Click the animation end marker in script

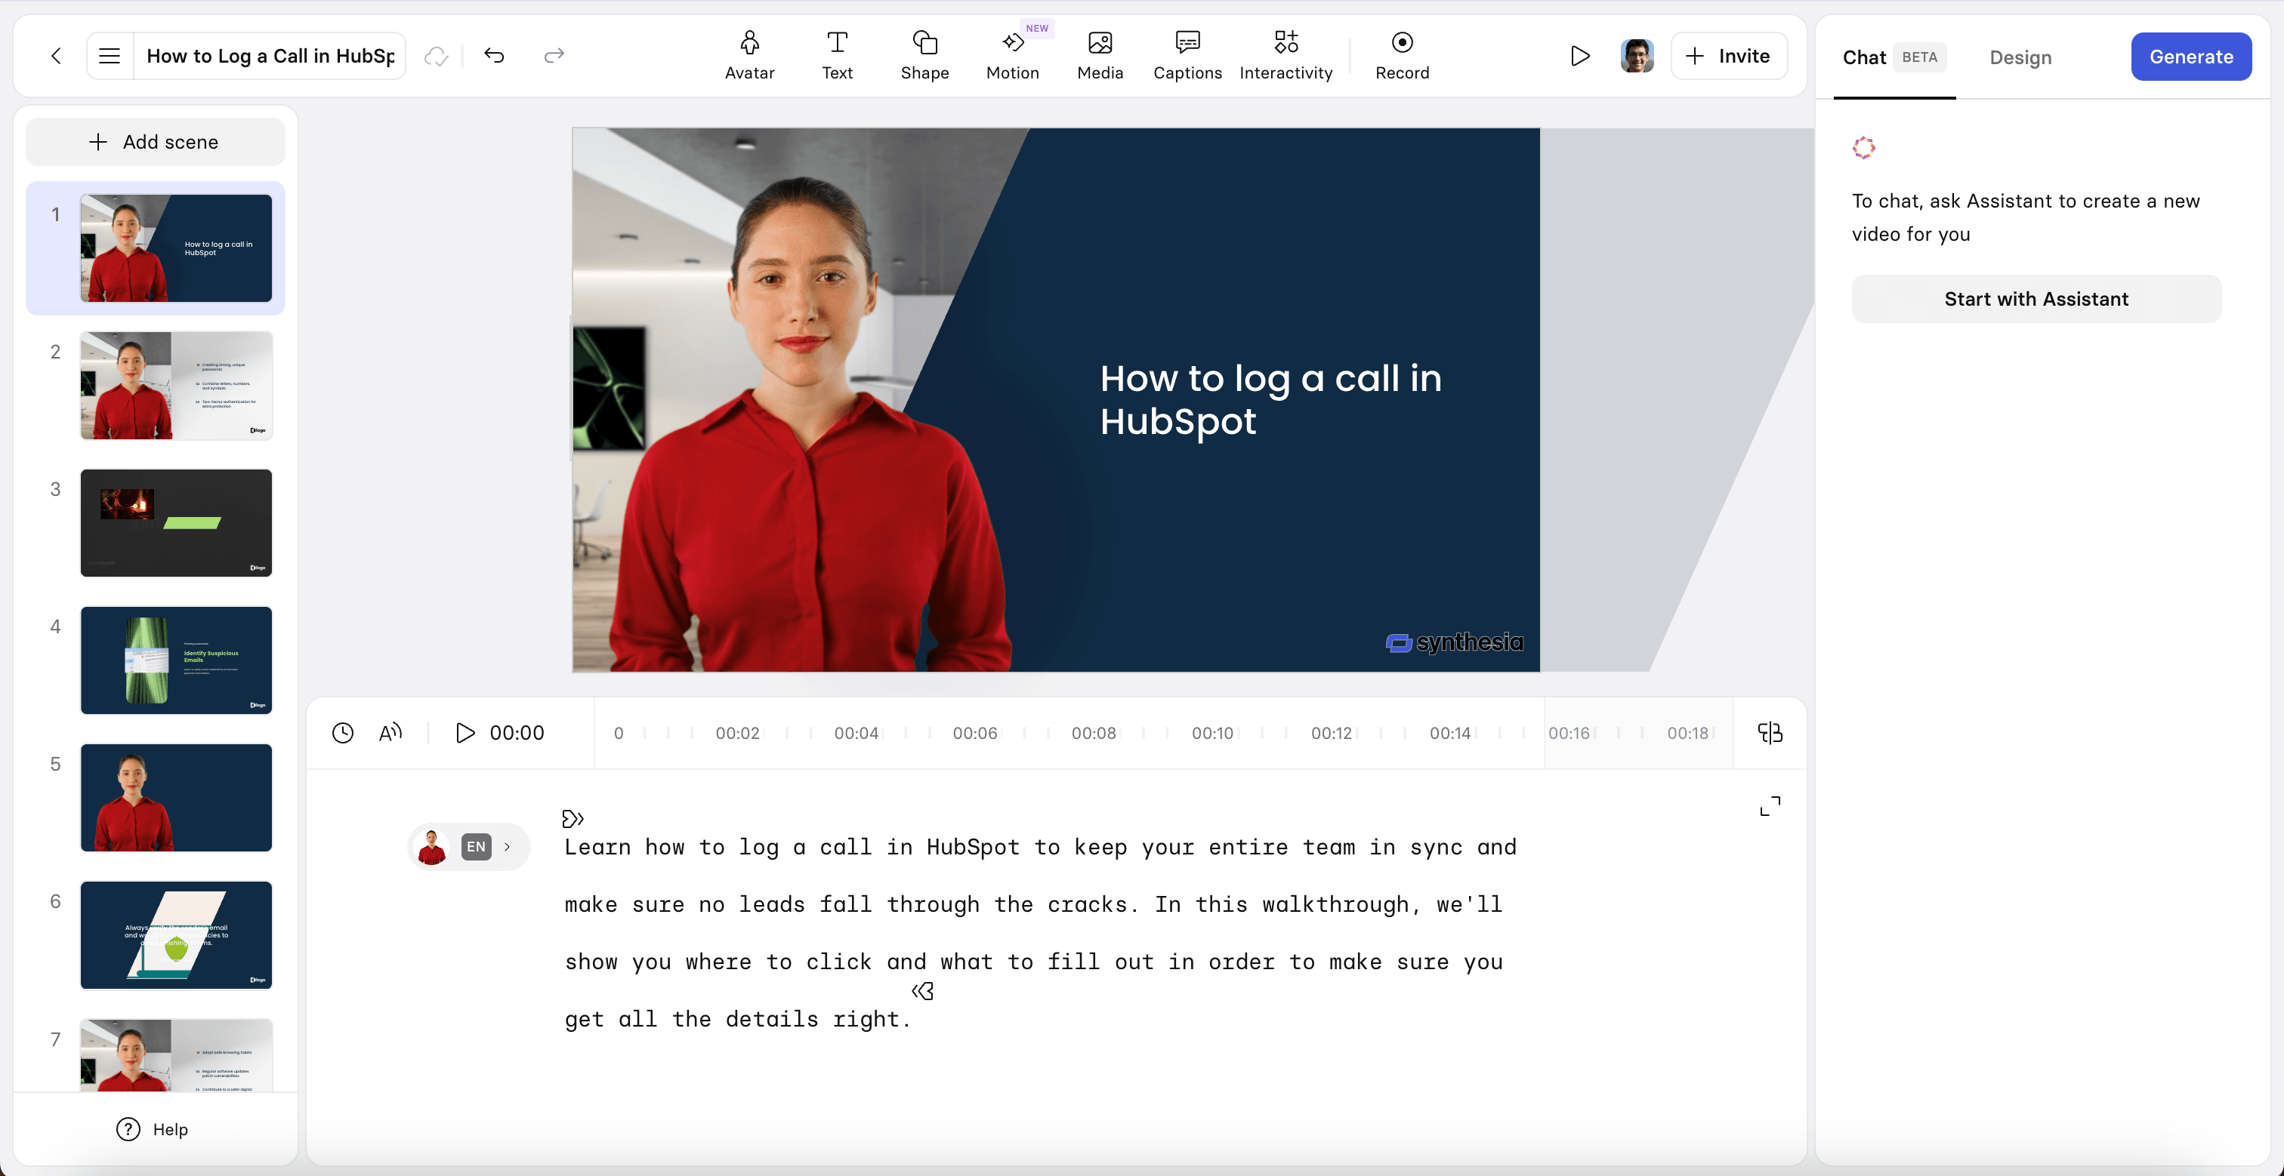(x=923, y=991)
